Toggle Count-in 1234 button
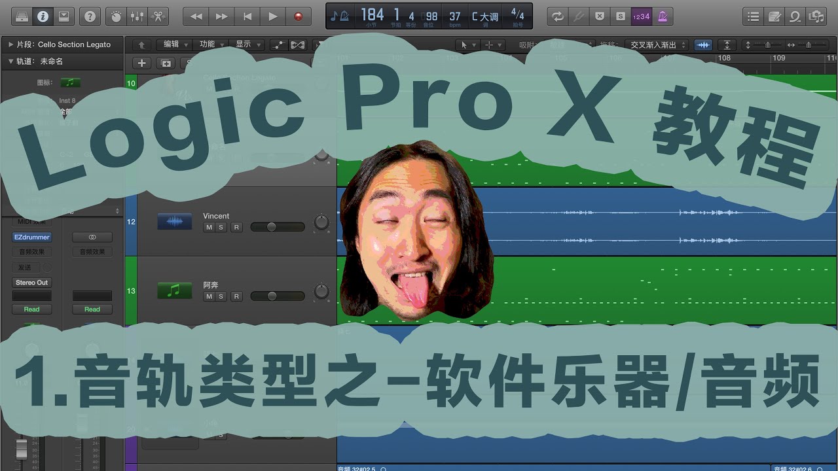The image size is (838, 471). (641, 16)
